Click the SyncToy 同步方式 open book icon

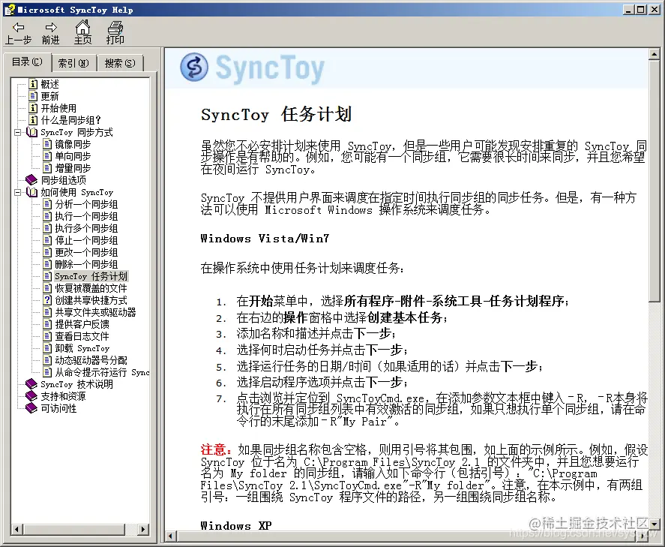31,132
